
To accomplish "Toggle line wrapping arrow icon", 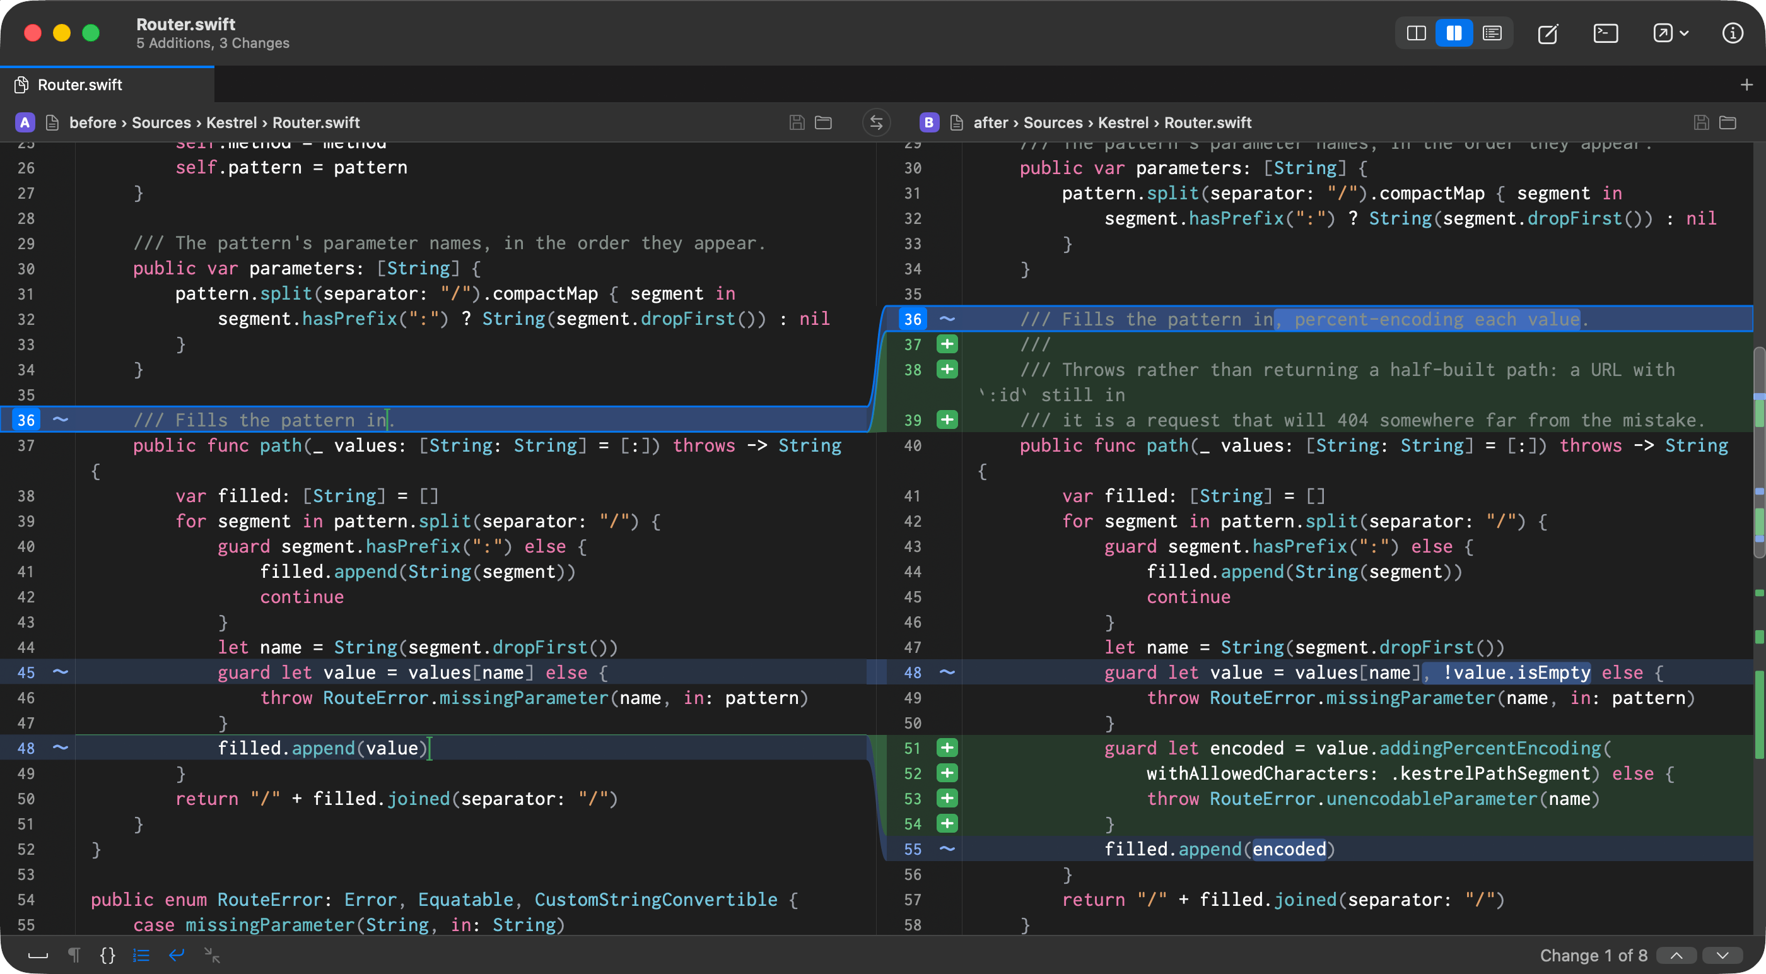I will click(177, 955).
